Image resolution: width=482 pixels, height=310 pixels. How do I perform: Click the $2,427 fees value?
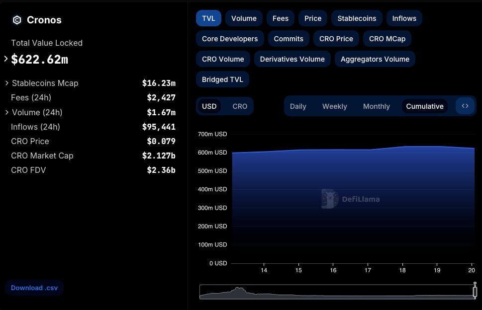pos(161,97)
